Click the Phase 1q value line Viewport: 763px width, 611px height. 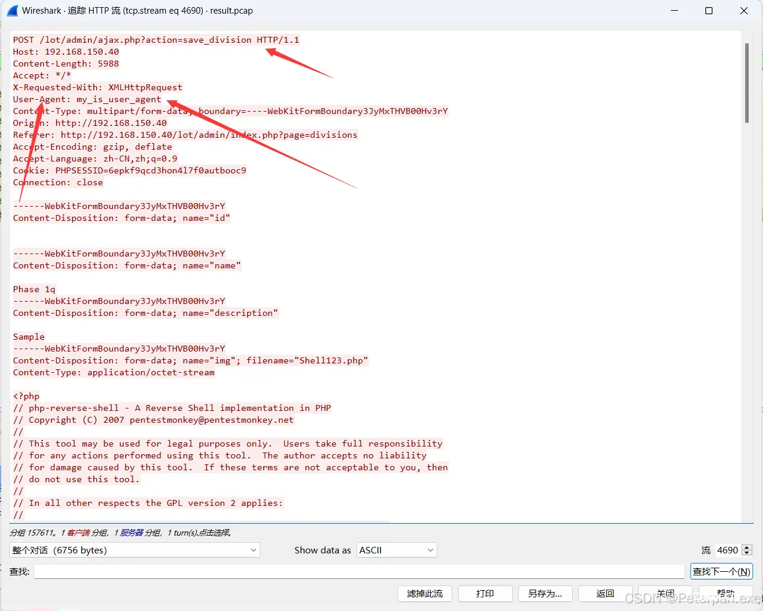tap(34, 289)
